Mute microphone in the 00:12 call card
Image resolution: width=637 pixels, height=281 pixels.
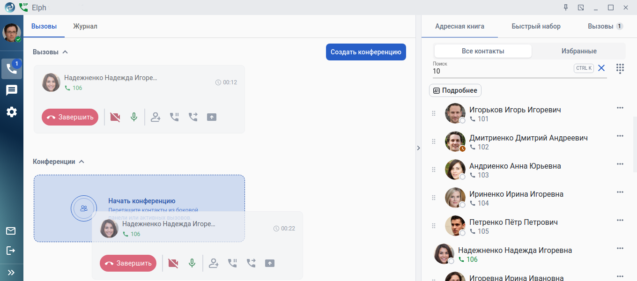tap(134, 117)
